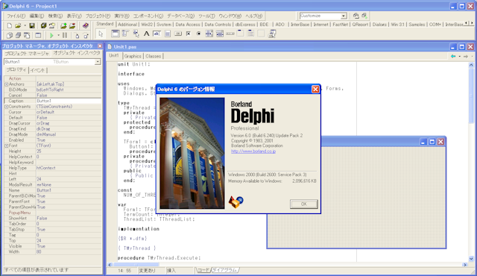Expand the Constraints property node
477x276 pixels.
(7, 107)
